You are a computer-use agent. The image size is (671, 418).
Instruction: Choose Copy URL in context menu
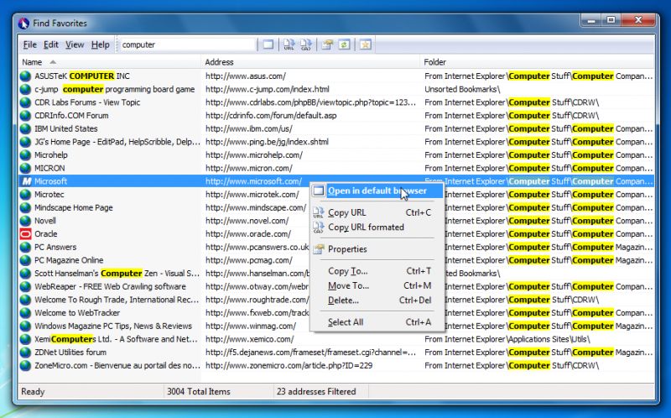[x=377, y=212]
